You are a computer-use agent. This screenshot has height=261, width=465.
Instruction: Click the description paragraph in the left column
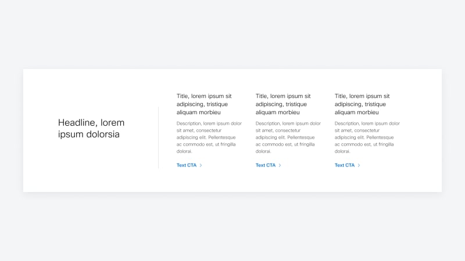click(x=209, y=137)
